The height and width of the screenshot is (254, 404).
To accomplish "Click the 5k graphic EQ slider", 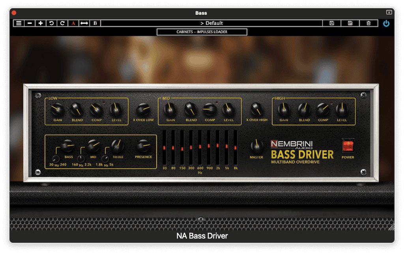I will (x=227, y=148).
